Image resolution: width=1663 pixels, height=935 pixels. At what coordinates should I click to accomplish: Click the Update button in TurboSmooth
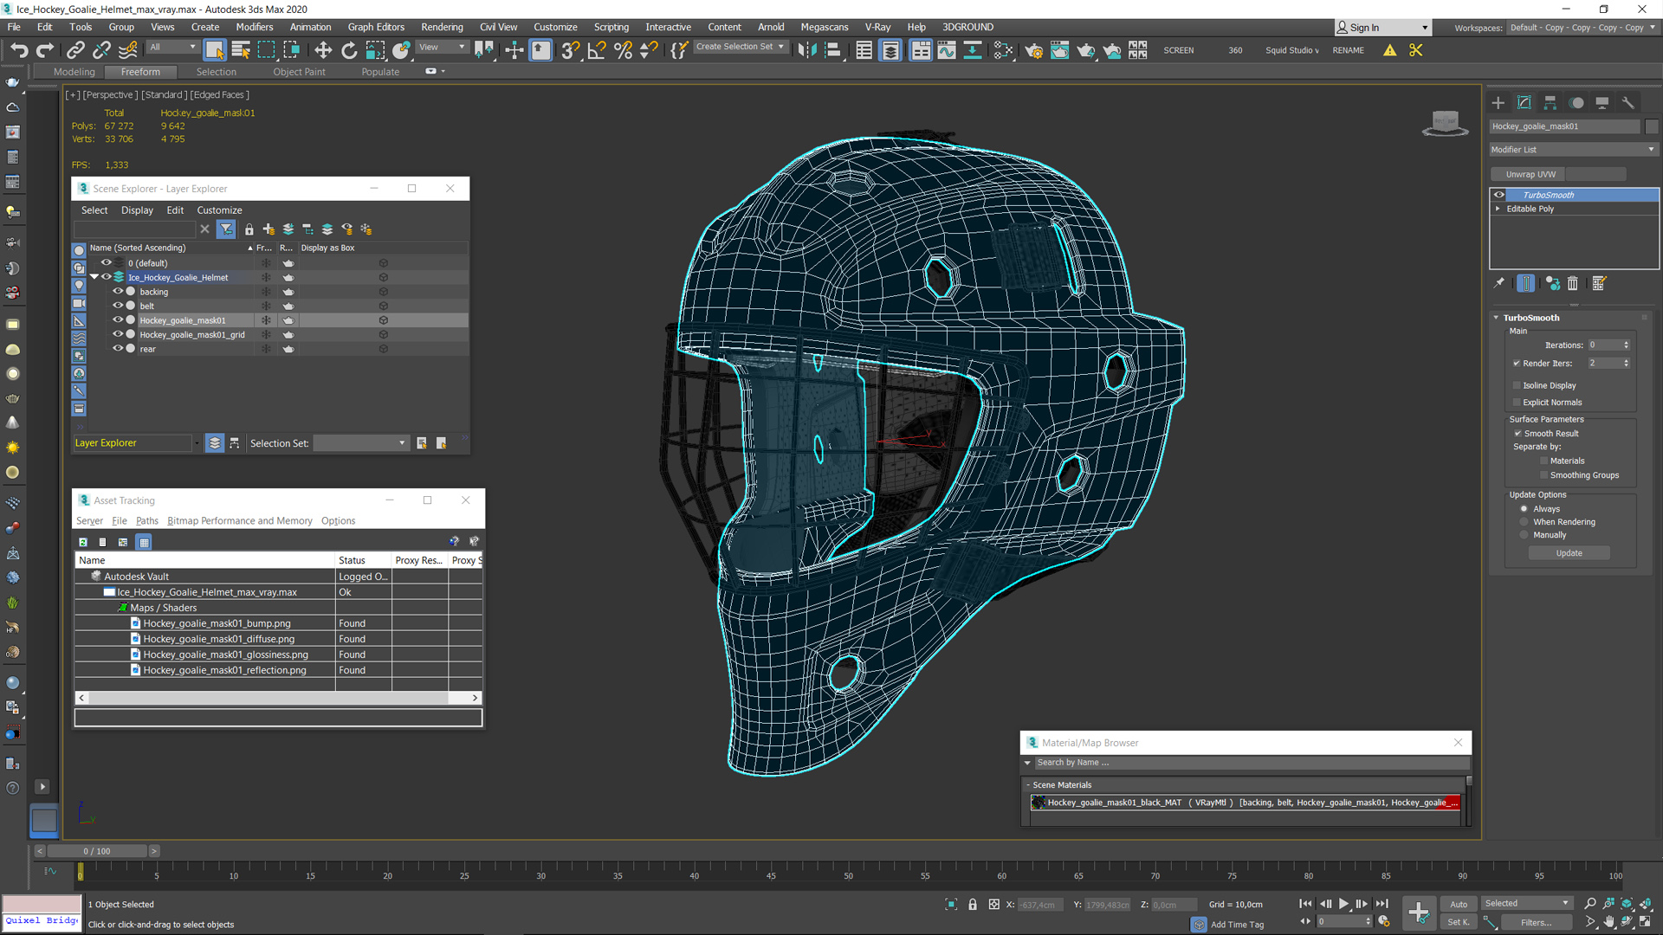tap(1569, 553)
